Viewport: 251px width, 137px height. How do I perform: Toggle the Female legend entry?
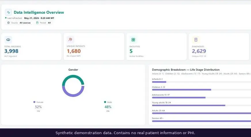[38, 102]
